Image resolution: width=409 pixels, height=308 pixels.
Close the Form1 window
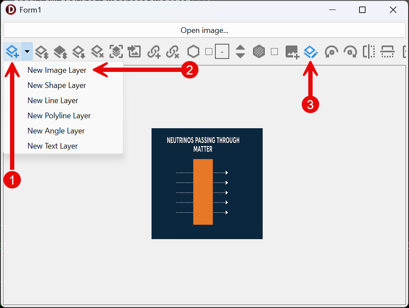point(393,10)
